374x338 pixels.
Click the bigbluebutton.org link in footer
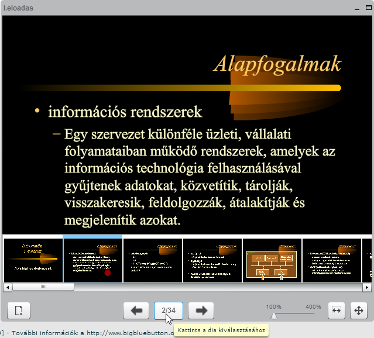(131, 333)
